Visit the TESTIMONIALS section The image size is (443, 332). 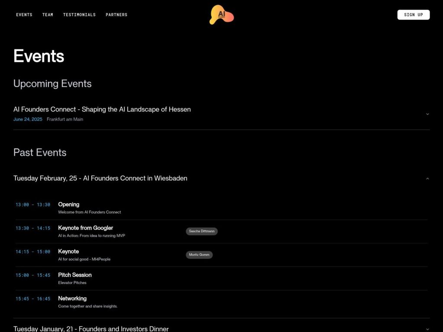79,15
